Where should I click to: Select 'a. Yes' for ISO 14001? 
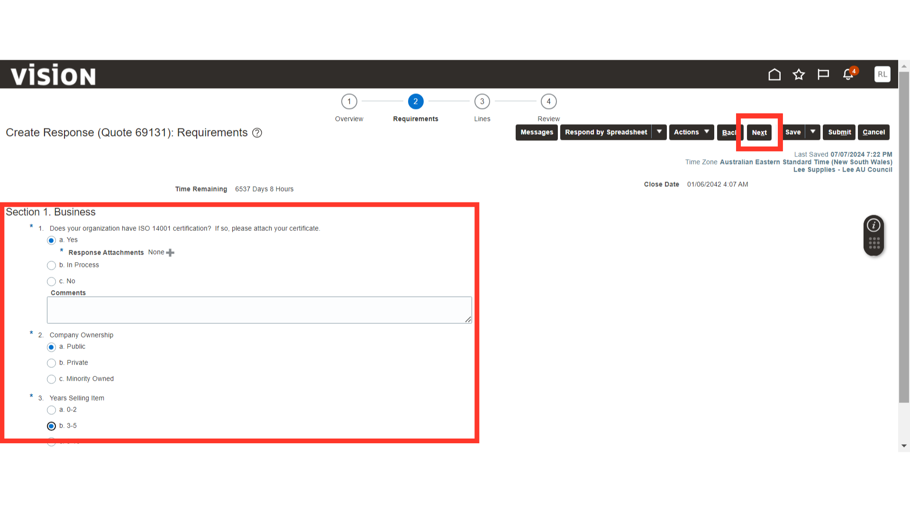point(51,240)
